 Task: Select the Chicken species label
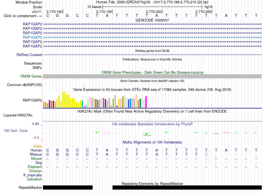pyautogui.click(x=35, y=171)
